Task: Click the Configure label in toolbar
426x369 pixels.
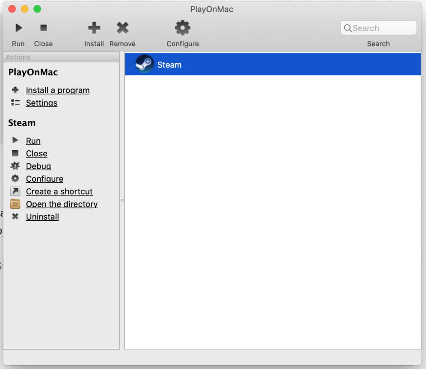Action: click(x=183, y=44)
